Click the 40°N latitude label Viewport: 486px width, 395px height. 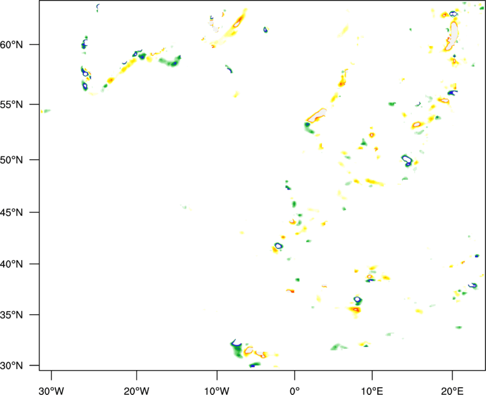(12, 264)
